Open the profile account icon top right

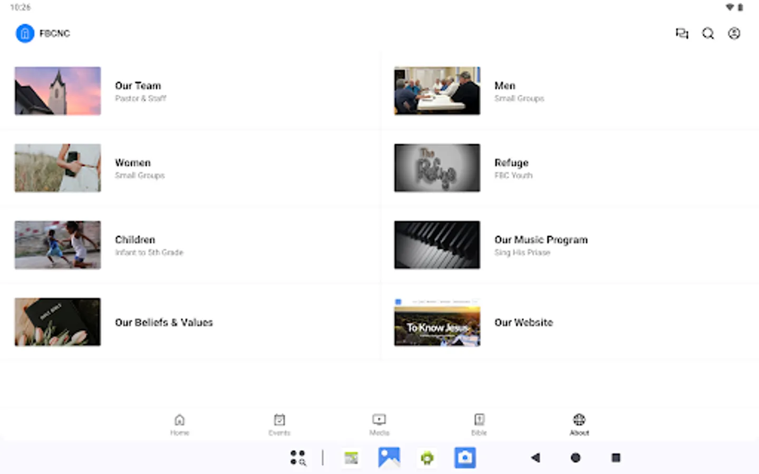734,33
